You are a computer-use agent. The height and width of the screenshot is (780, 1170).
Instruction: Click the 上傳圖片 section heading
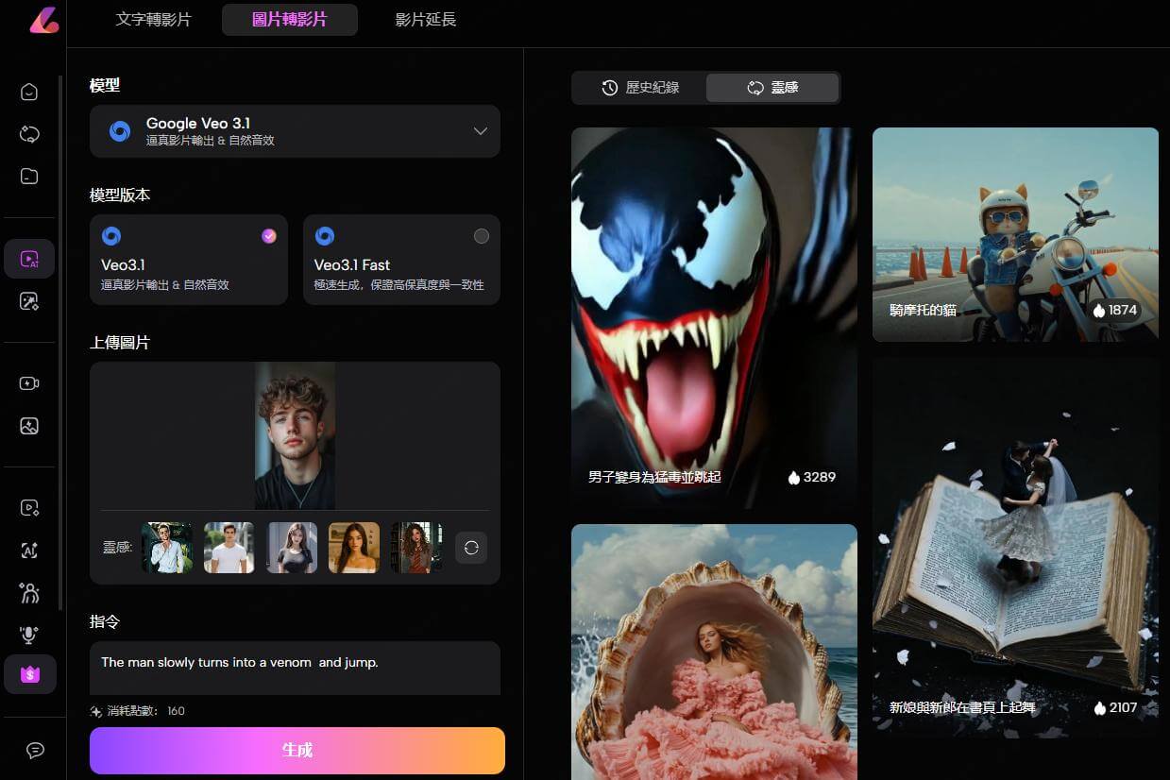click(120, 343)
